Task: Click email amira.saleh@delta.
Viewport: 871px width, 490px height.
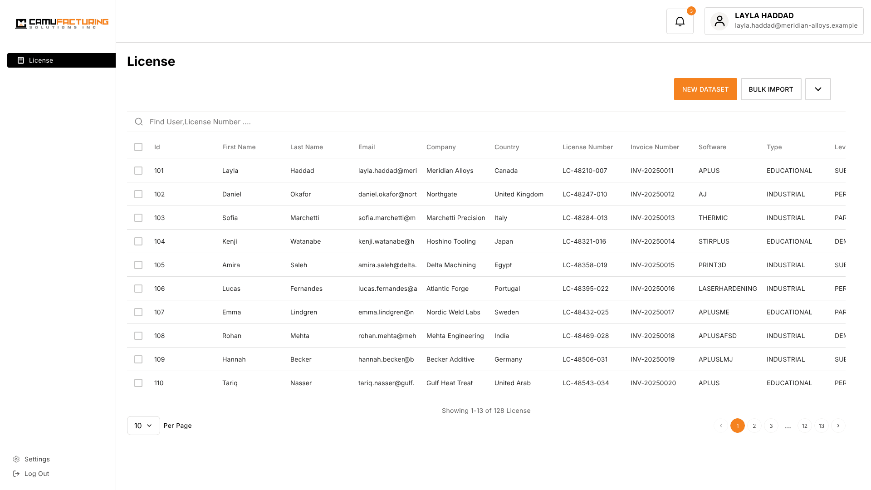Action: (x=387, y=265)
